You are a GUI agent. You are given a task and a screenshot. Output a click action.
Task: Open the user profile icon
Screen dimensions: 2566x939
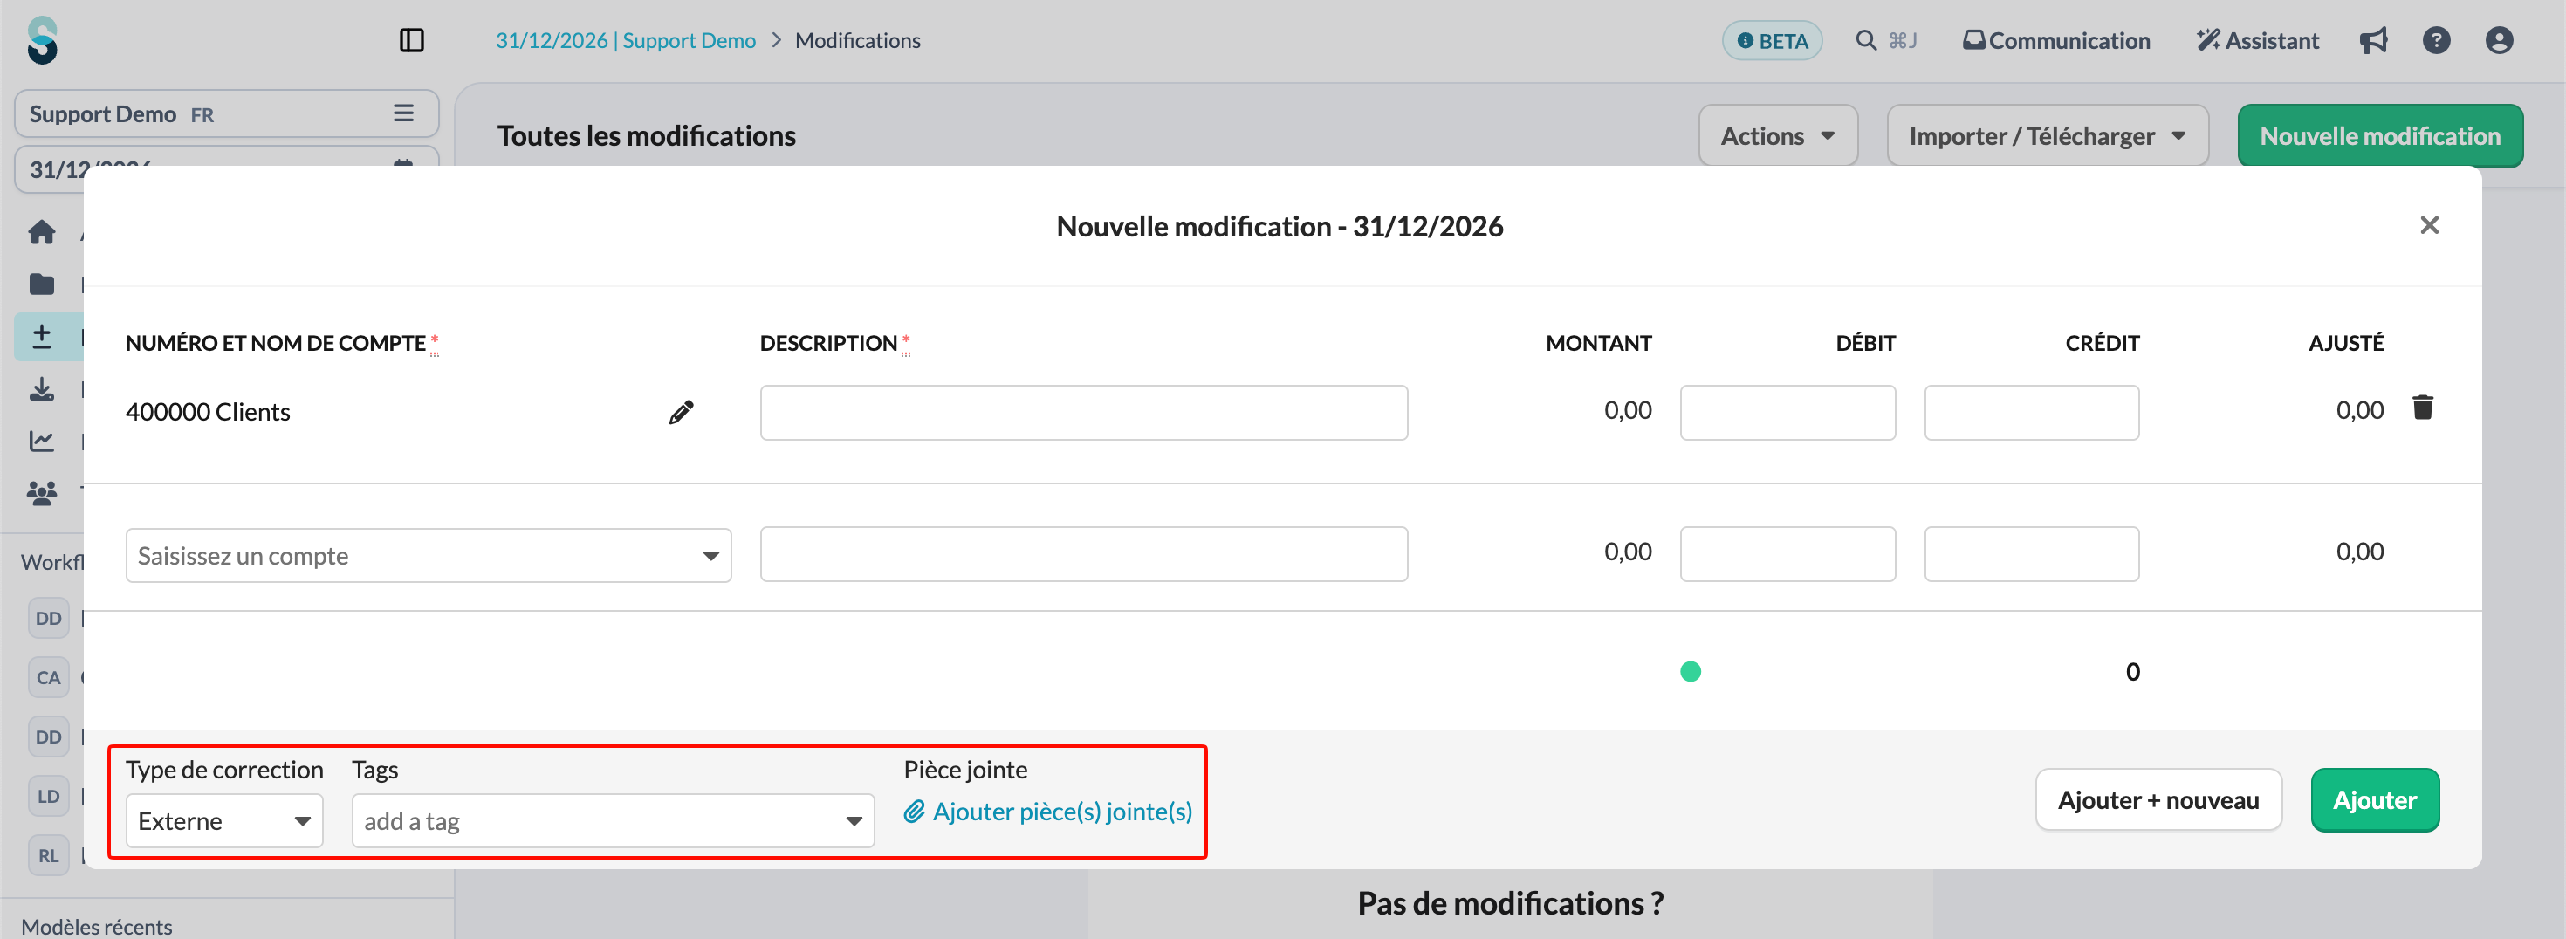click(x=2498, y=41)
